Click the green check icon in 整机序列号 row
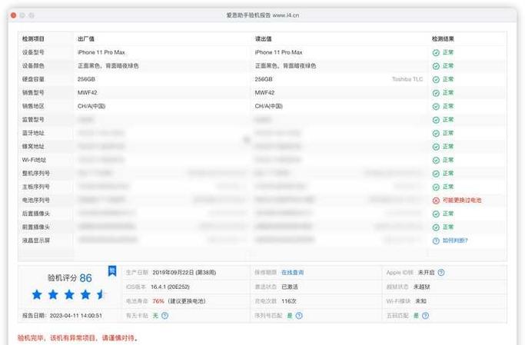525x345 pixels. point(436,174)
